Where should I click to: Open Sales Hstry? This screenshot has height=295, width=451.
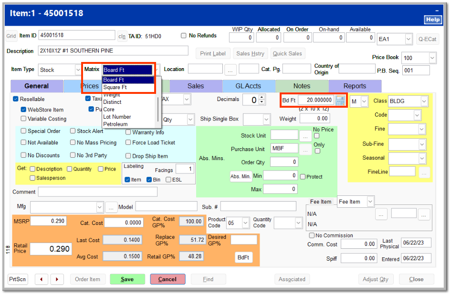coord(250,54)
